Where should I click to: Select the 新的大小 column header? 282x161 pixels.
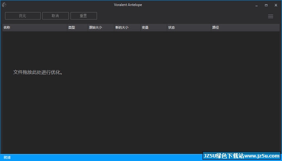point(127,27)
